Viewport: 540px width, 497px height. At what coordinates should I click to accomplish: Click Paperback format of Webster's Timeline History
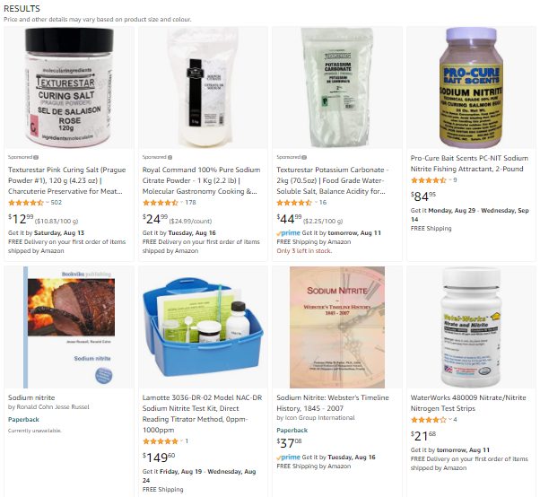(x=292, y=431)
